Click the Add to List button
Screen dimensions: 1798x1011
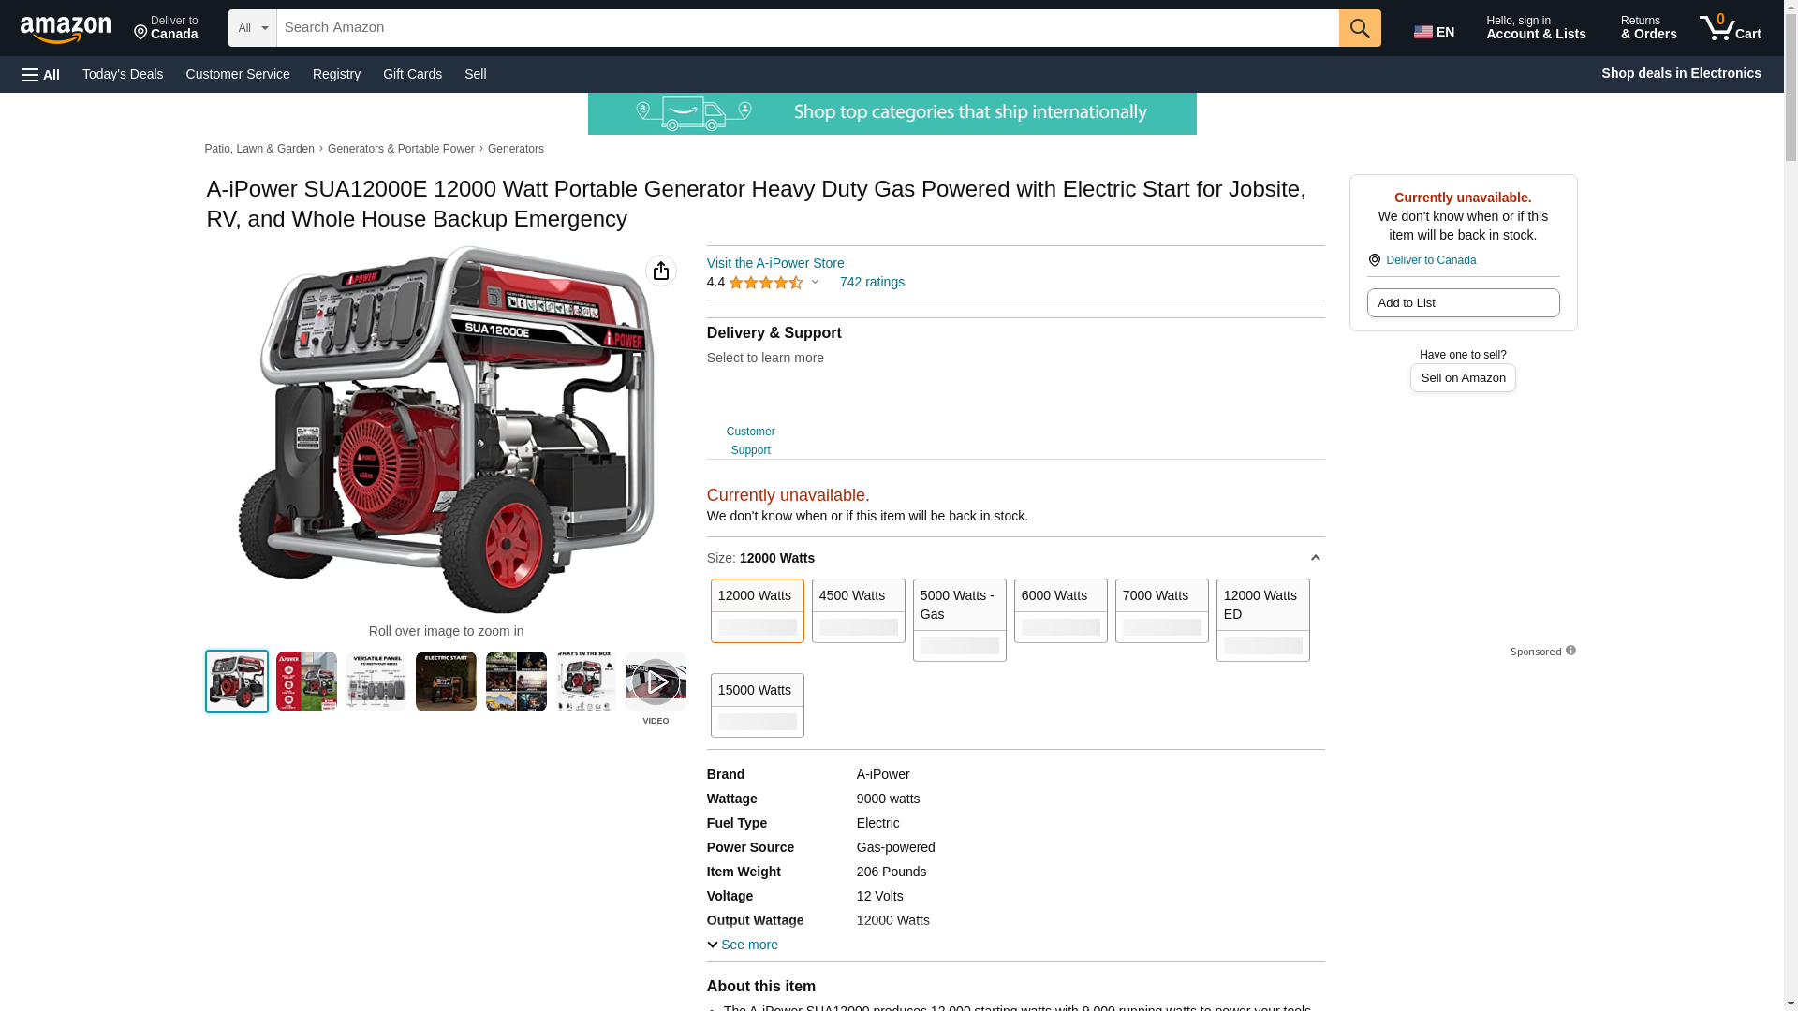(x=1463, y=302)
